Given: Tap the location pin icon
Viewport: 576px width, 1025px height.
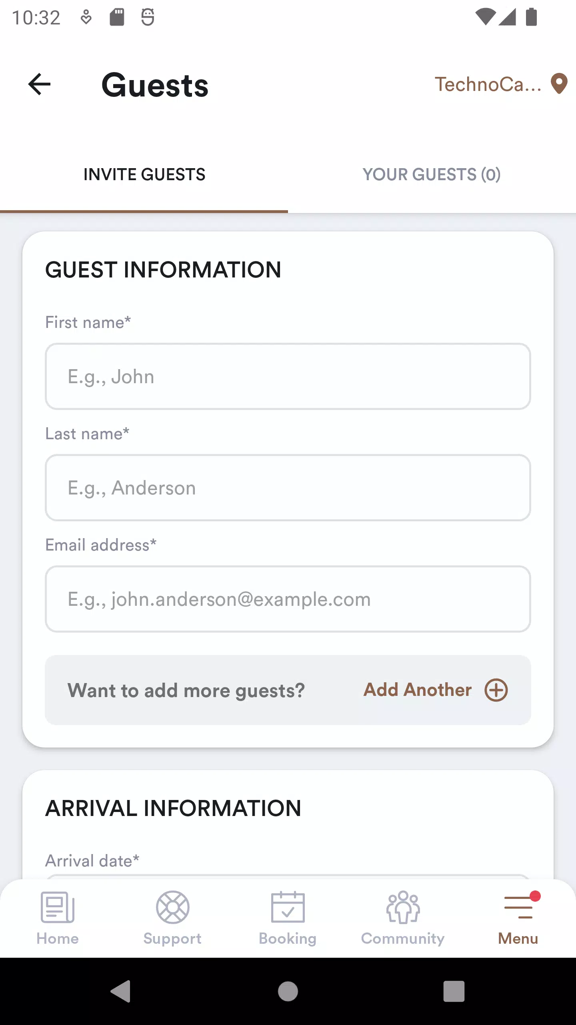Looking at the screenshot, I should [x=559, y=84].
